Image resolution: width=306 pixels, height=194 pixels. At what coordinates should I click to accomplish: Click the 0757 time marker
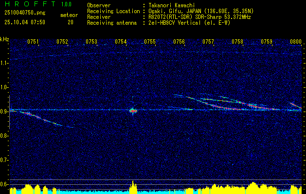click(208, 42)
